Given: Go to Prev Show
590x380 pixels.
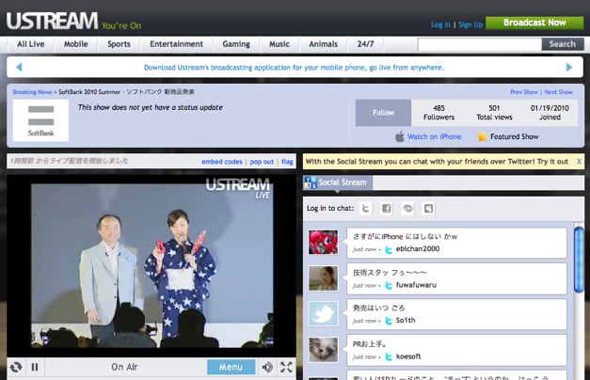Looking at the screenshot, I should [x=524, y=92].
